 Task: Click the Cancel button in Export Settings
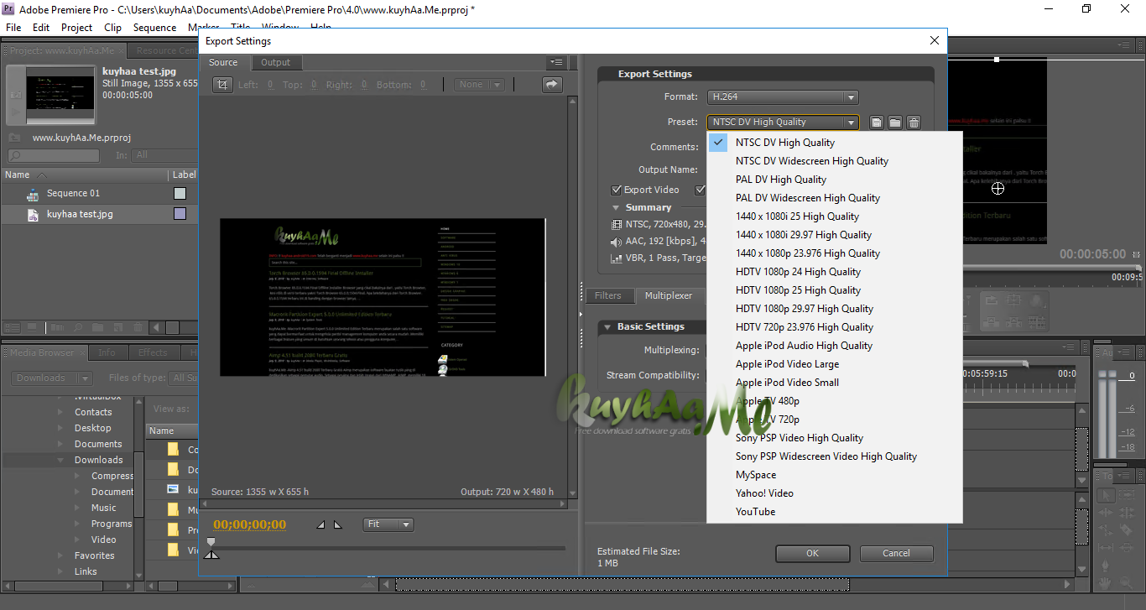coord(896,553)
